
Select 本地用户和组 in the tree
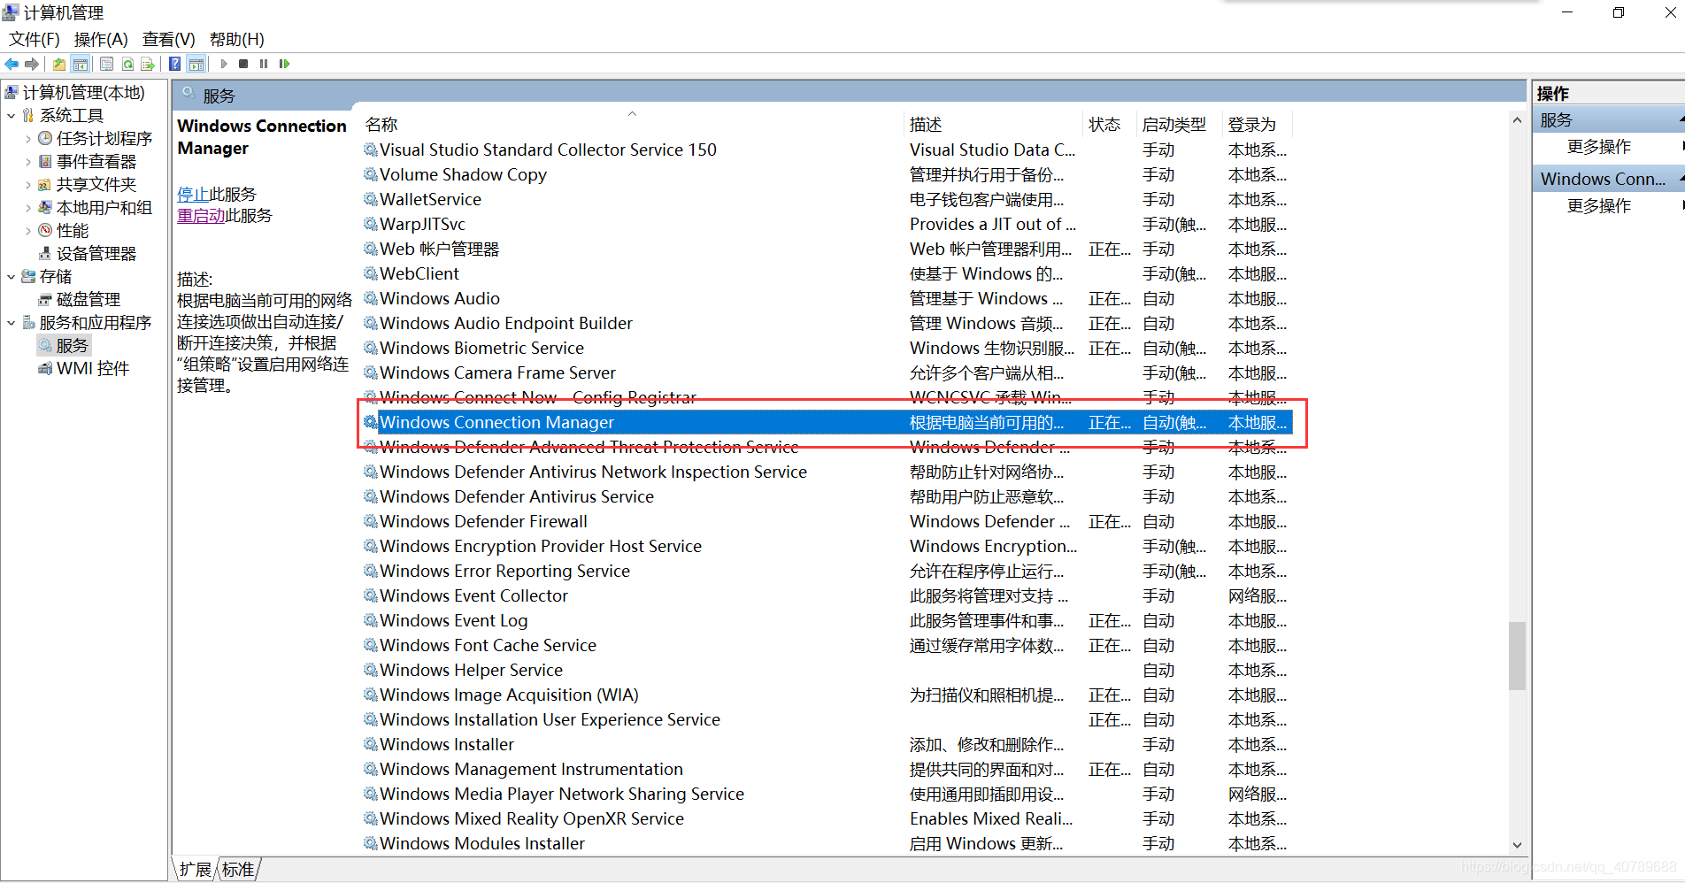[104, 207]
